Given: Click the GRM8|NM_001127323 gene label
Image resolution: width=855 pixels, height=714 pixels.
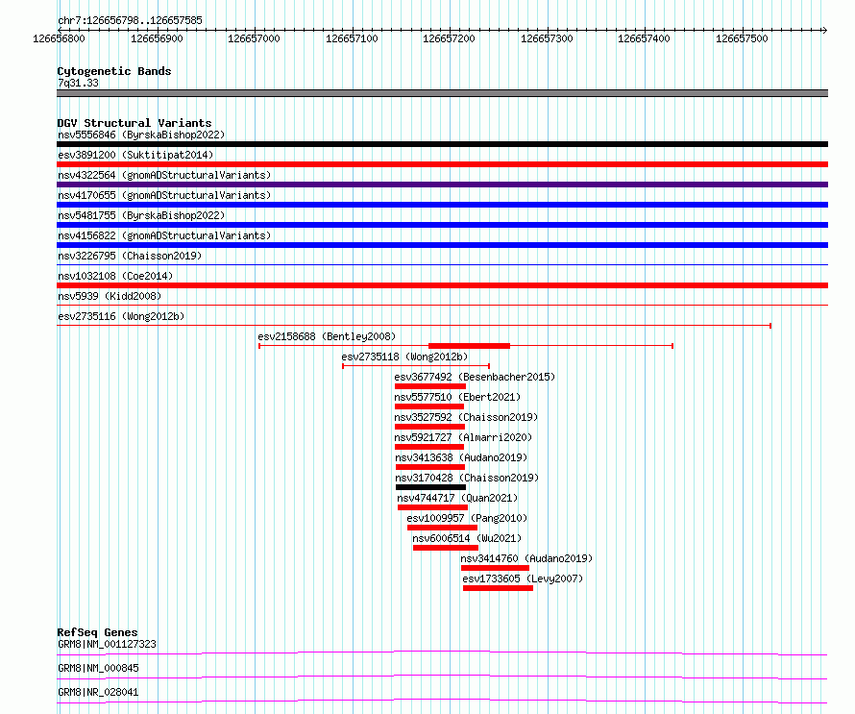Looking at the screenshot, I should (107, 644).
